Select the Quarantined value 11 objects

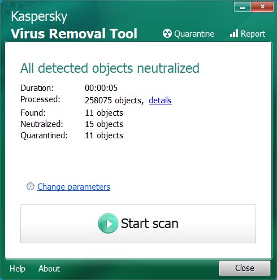[104, 135]
